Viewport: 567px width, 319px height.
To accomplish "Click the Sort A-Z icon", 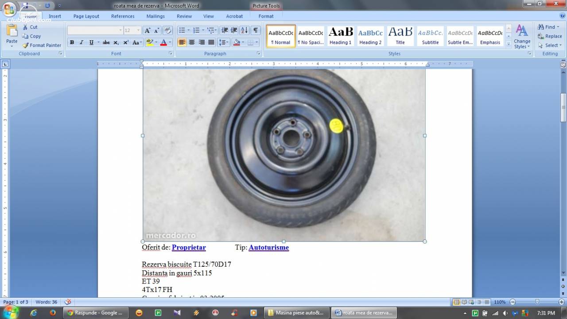I will click(x=244, y=31).
